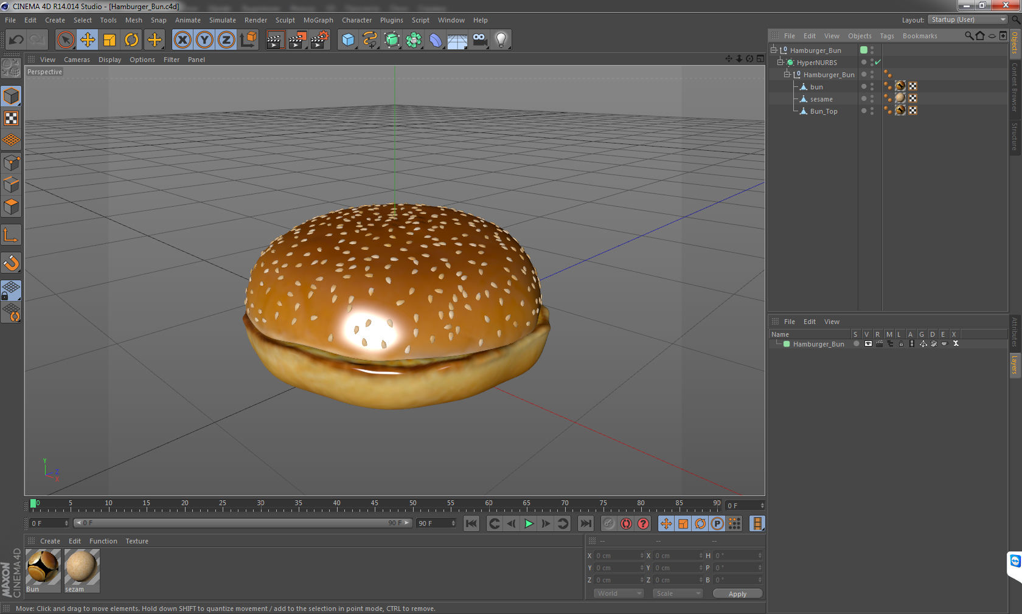1022x614 pixels.
Task: Click the texture tag on bun object
Action: [x=901, y=86]
